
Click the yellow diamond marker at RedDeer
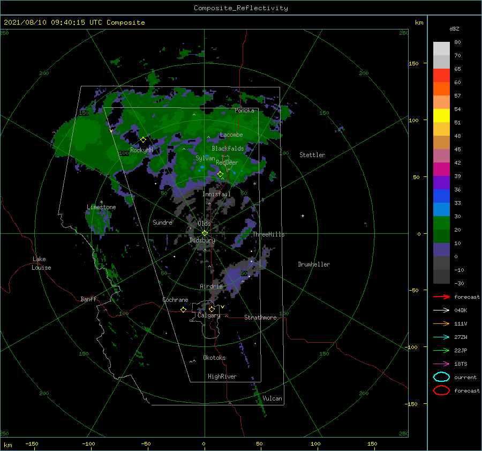220,174
